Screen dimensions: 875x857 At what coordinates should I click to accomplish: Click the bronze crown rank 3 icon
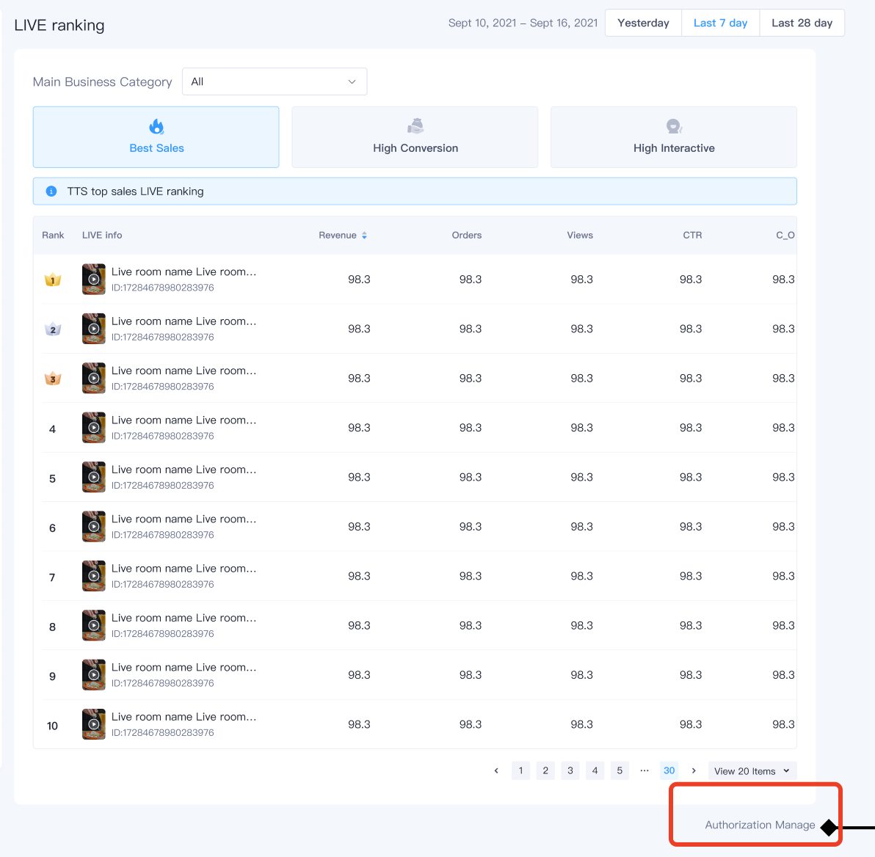53,379
